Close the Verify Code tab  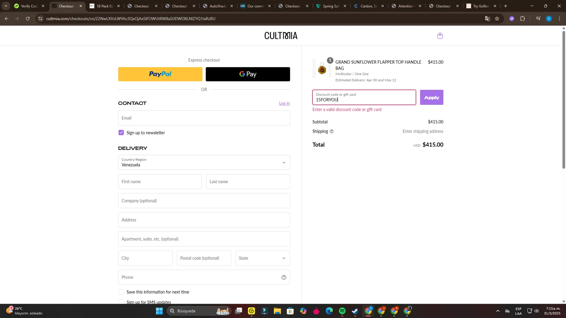43,6
